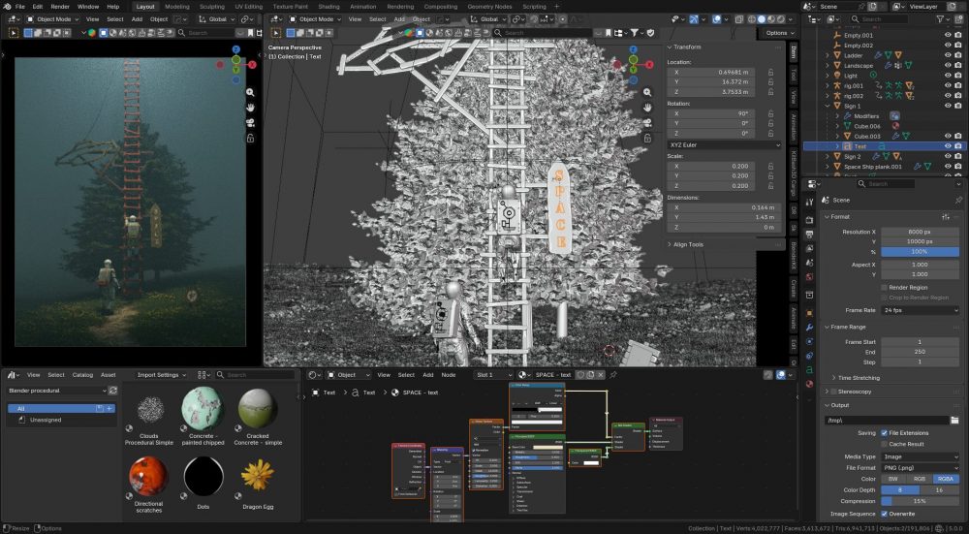Open the Render menu
The width and height of the screenshot is (969, 534).
60,6
